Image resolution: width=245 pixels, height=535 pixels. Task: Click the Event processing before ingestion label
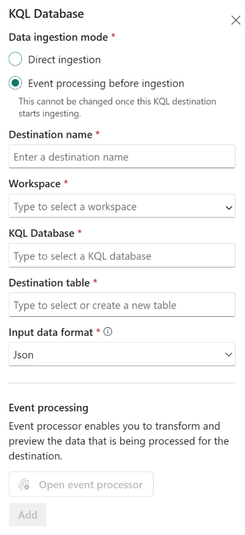(106, 83)
